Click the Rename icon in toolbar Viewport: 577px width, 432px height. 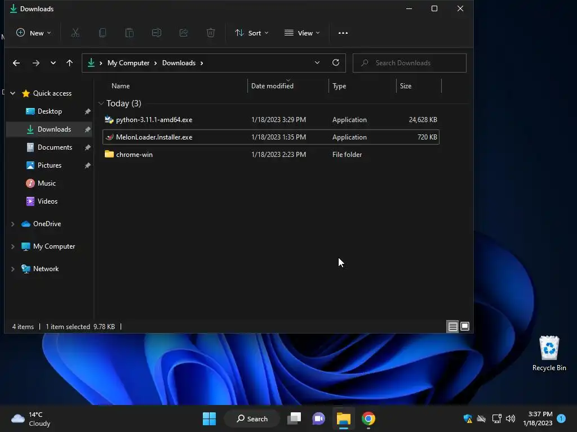tap(157, 33)
